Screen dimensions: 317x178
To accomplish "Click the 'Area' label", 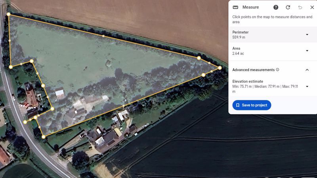I will point(236,48).
